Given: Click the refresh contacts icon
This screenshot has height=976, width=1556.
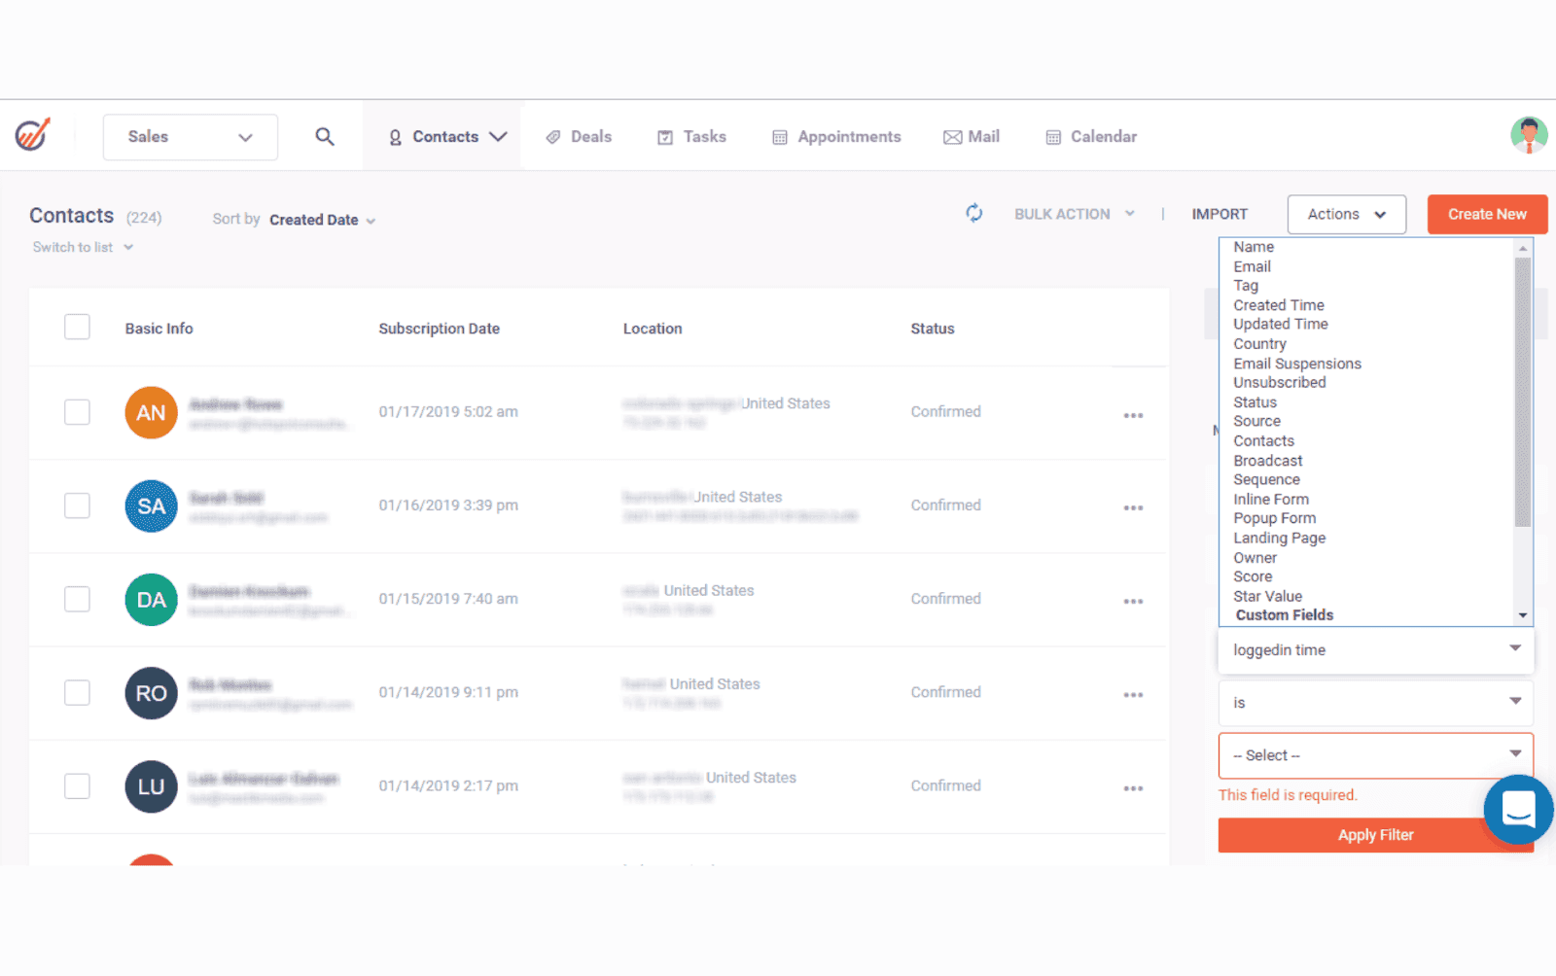Looking at the screenshot, I should 974,213.
